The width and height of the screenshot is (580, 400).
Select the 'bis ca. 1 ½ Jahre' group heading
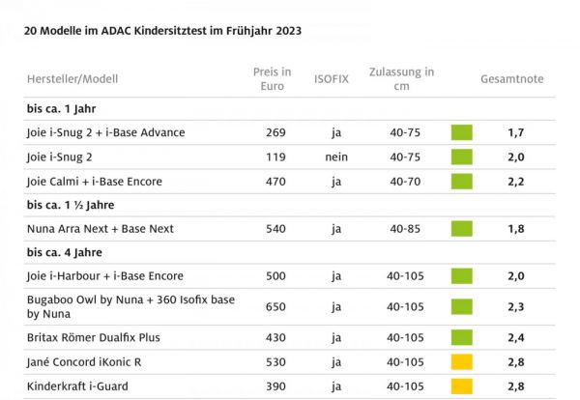tap(73, 205)
